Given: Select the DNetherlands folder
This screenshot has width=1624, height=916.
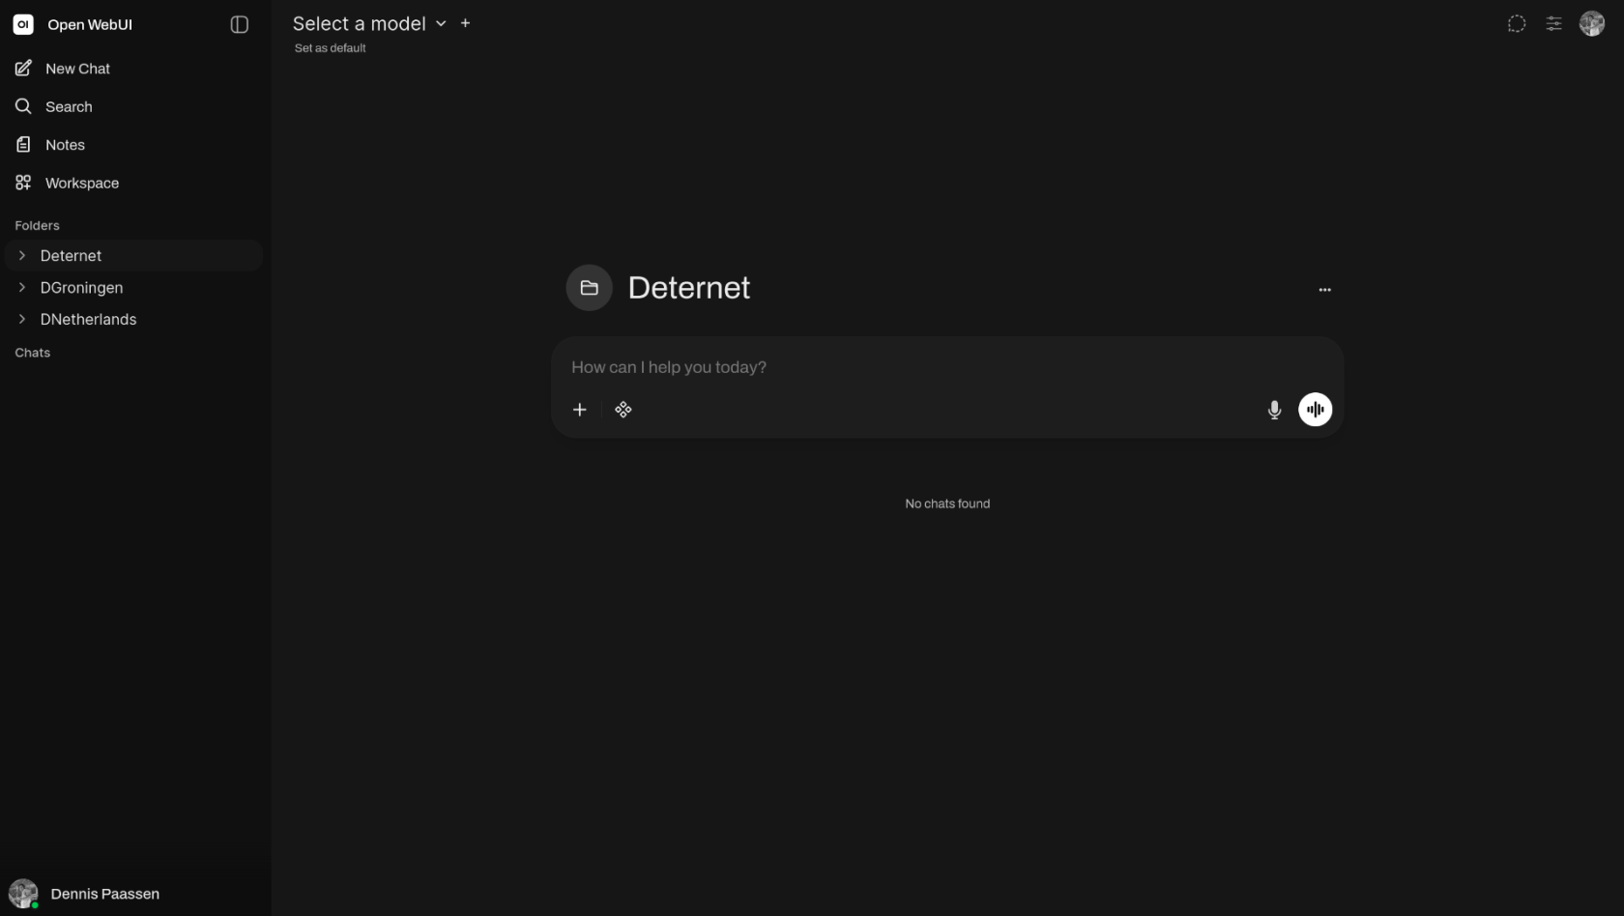Looking at the screenshot, I should [88, 319].
